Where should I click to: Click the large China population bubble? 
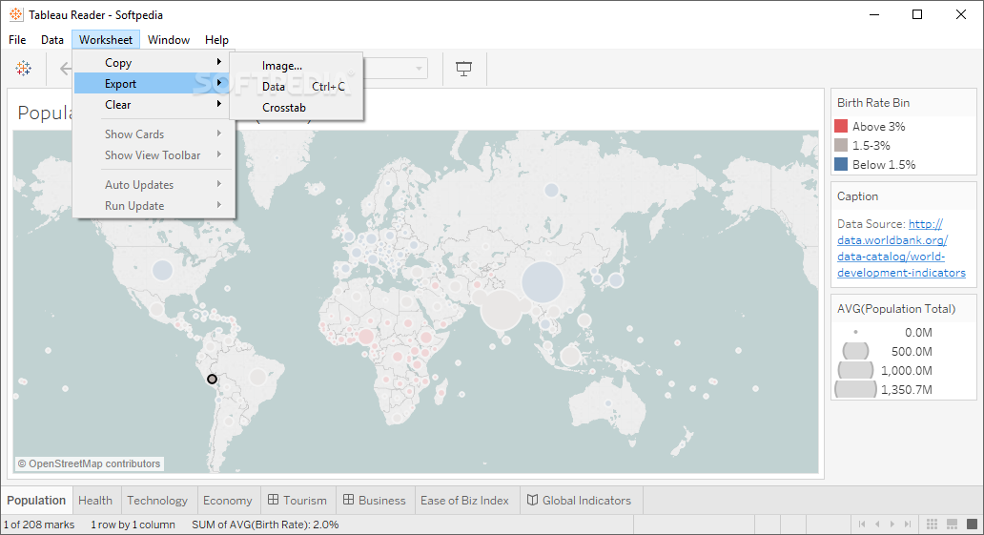(x=543, y=282)
